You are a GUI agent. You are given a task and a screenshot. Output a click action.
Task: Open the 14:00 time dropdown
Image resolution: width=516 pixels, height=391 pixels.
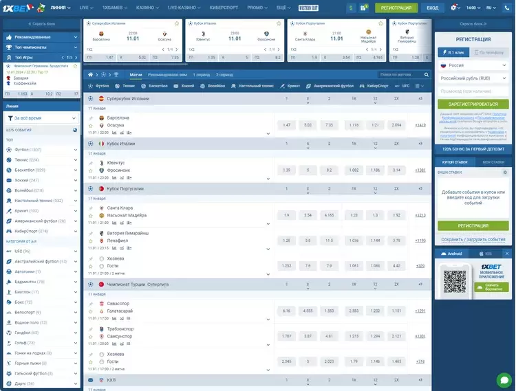473,8
